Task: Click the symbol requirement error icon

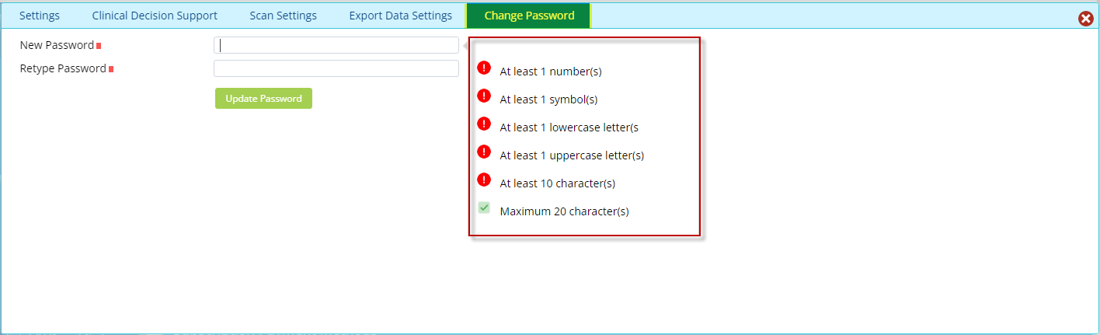Action: tap(484, 96)
